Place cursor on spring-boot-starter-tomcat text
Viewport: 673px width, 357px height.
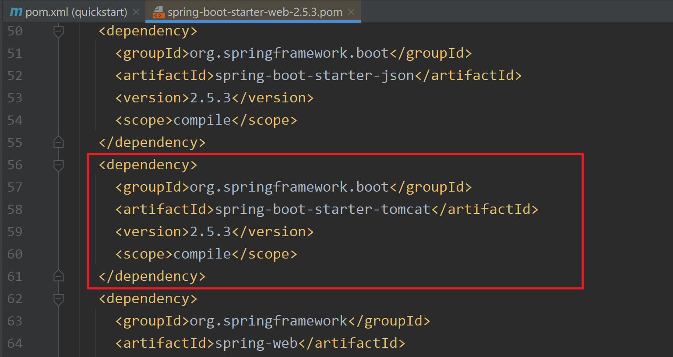[x=322, y=210]
